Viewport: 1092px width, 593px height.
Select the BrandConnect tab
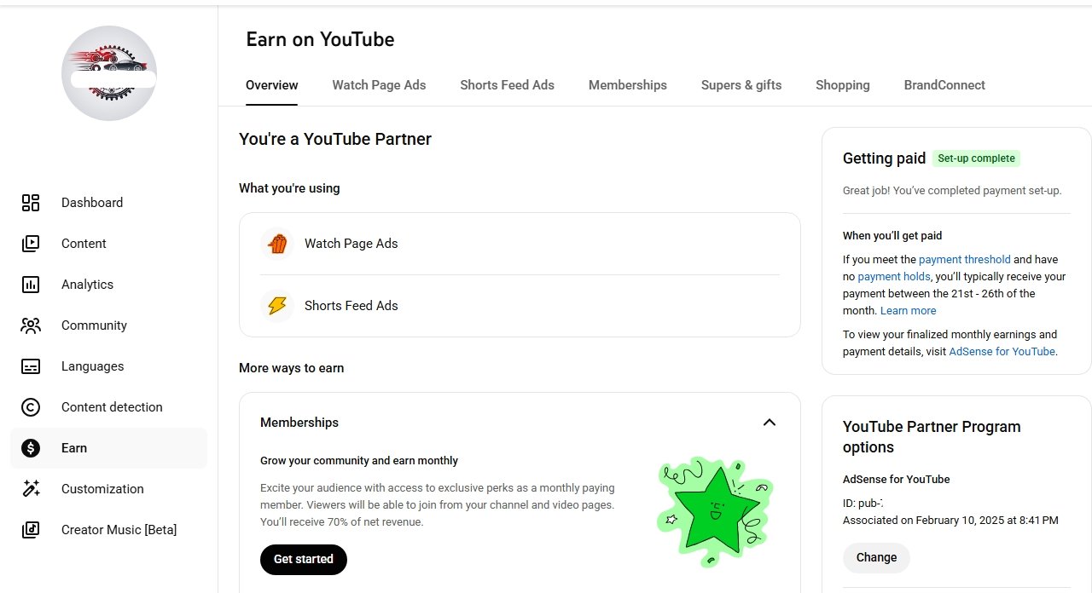point(944,85)
